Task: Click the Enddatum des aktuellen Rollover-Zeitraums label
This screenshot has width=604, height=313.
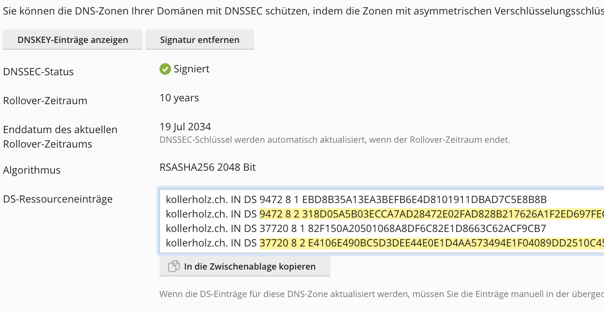Action: tap(60, 137)
